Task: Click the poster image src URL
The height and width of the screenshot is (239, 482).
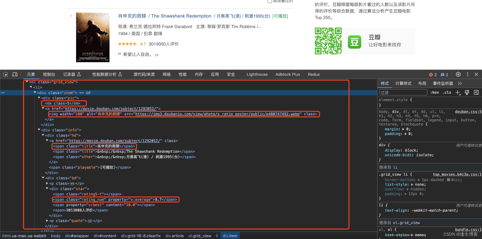Action: [x=218, y=114]
